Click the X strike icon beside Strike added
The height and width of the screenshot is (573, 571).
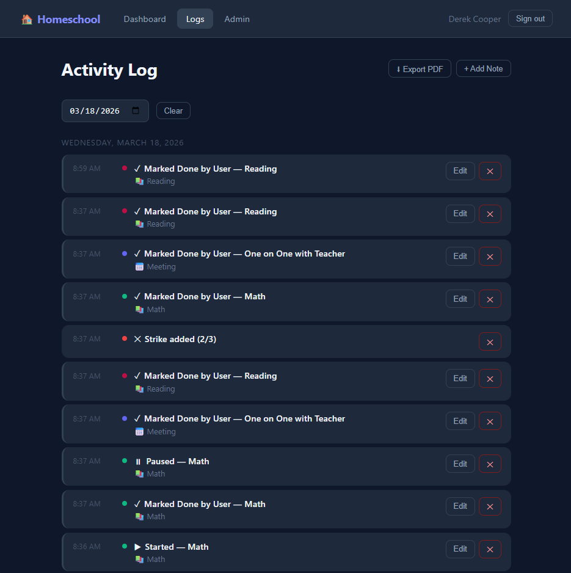(x=137, y=339)
